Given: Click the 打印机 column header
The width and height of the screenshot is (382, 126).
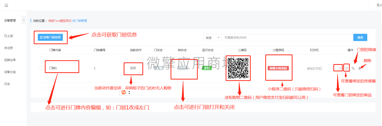Looking at the screenshot, I should pyautogui.click(x=315, y=50).
